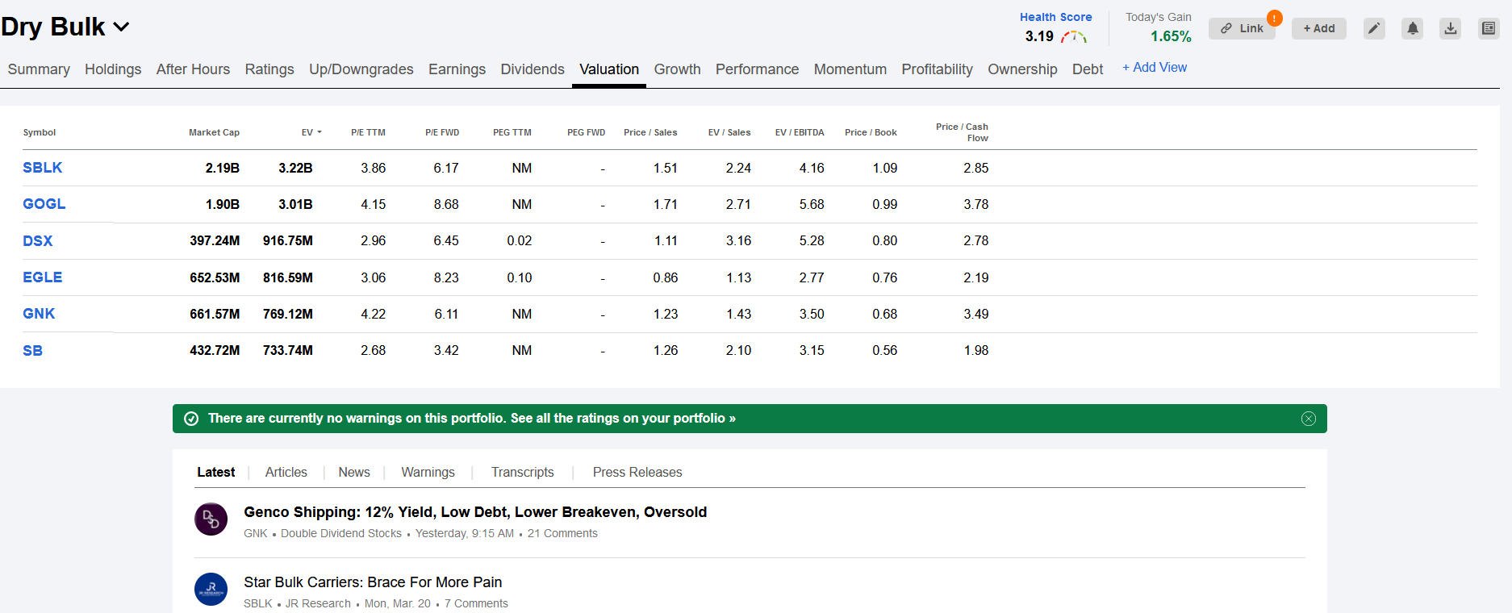Screen dimensions: 1512x613
Task: Open the alerts bell icon
Action: coord(1412,28)
